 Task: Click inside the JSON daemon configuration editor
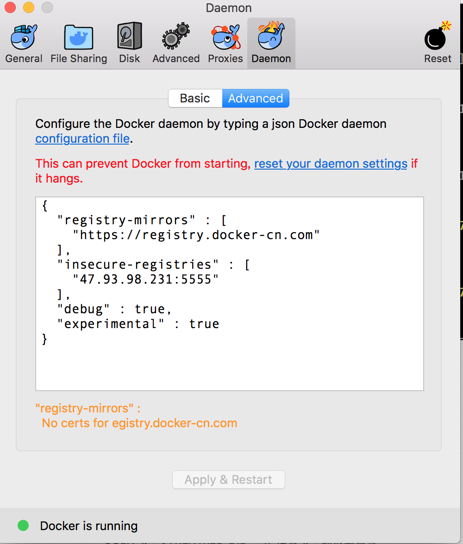(230, 293)
